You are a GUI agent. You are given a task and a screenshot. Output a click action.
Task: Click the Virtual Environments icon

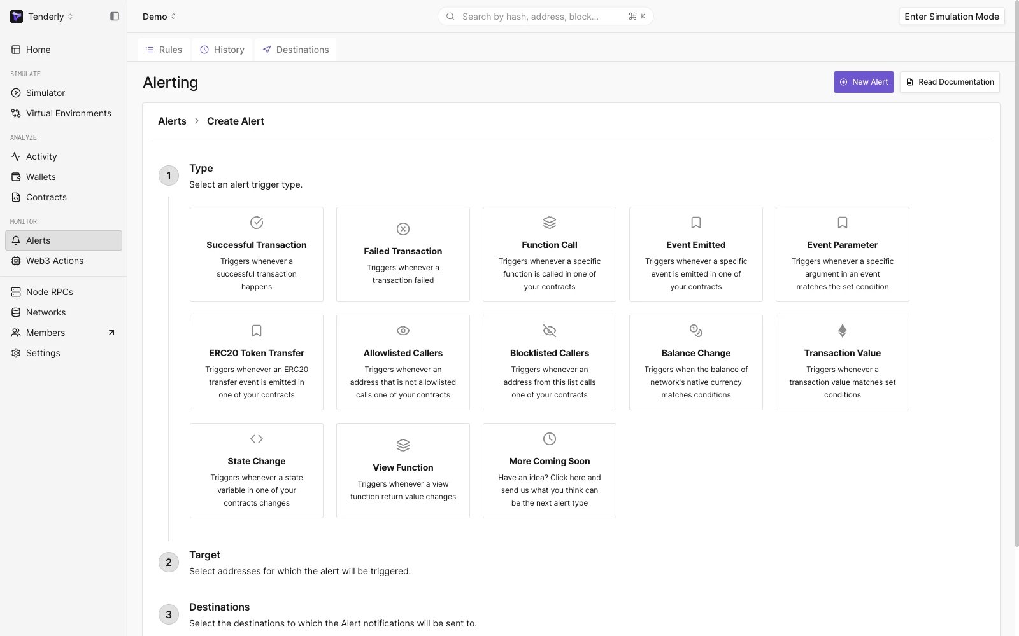[16, 113]
